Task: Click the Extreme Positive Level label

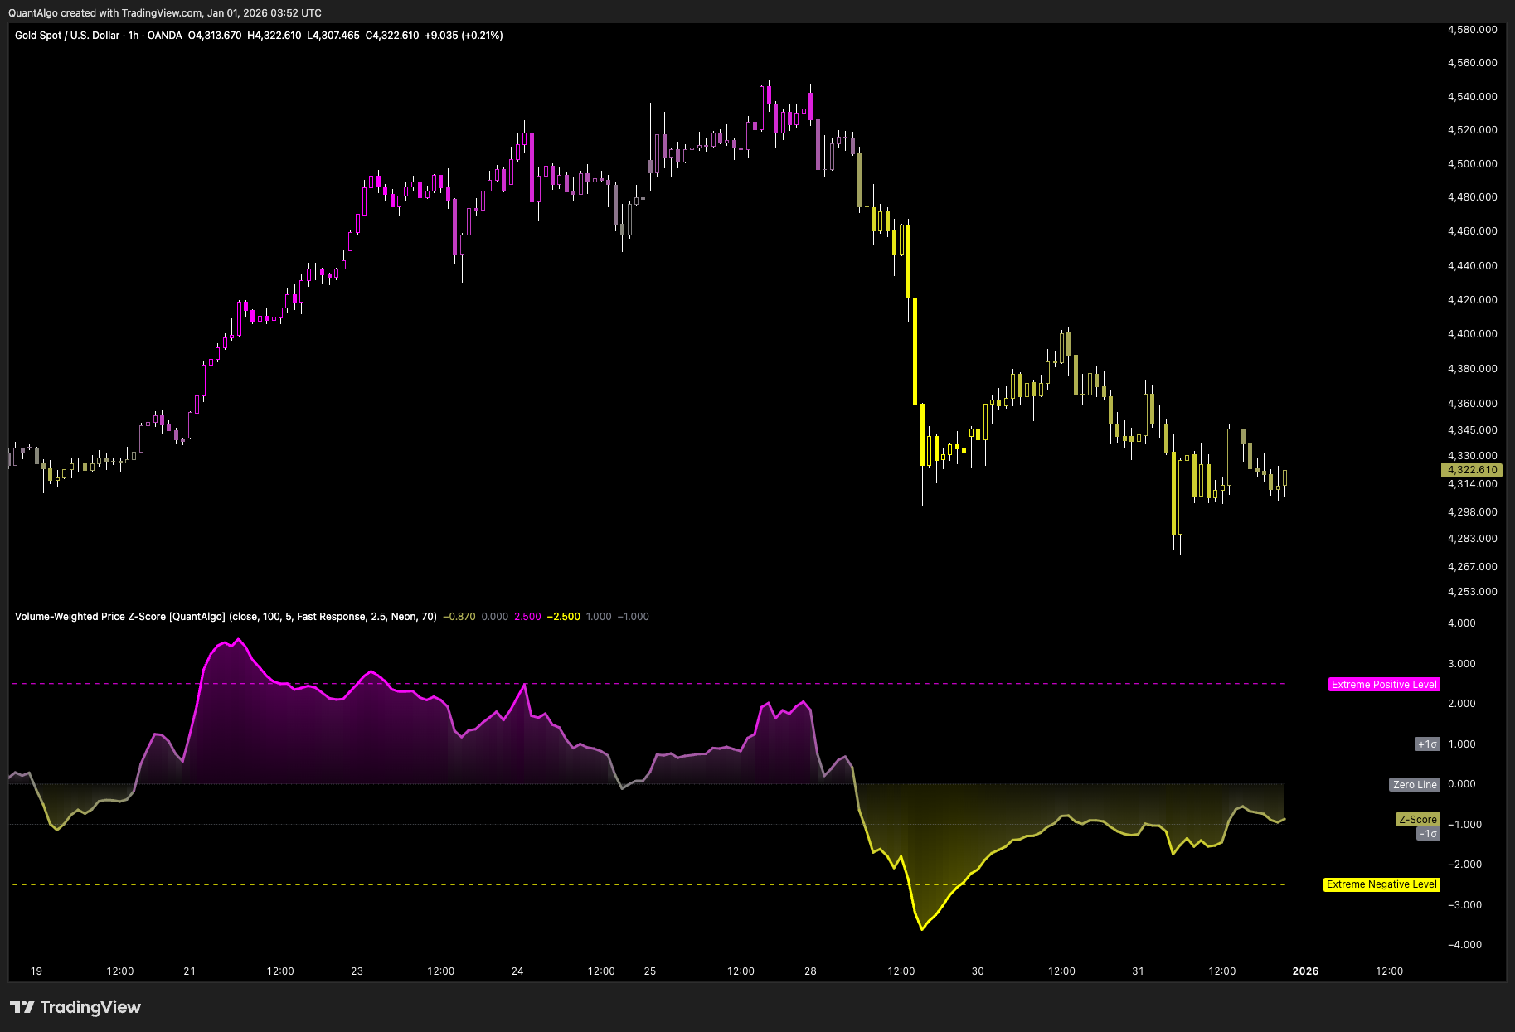Action: tap(1384, 685)
